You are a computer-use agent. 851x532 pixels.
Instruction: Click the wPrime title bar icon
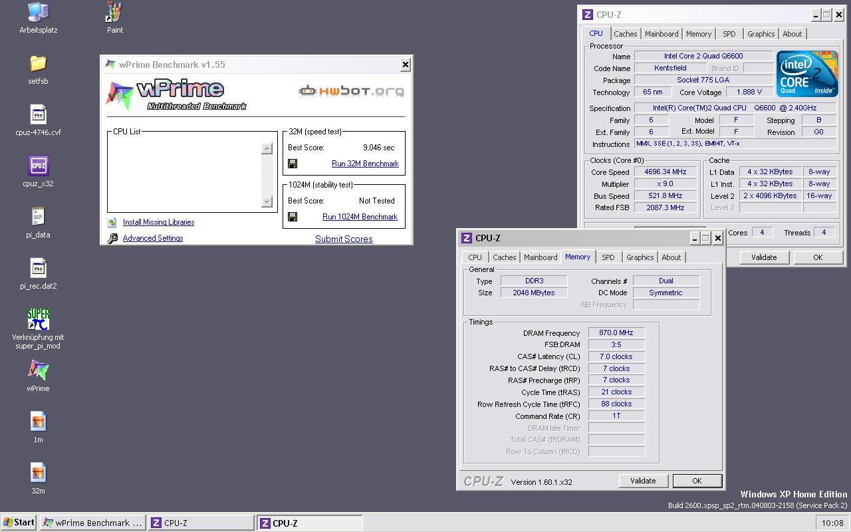110,65
